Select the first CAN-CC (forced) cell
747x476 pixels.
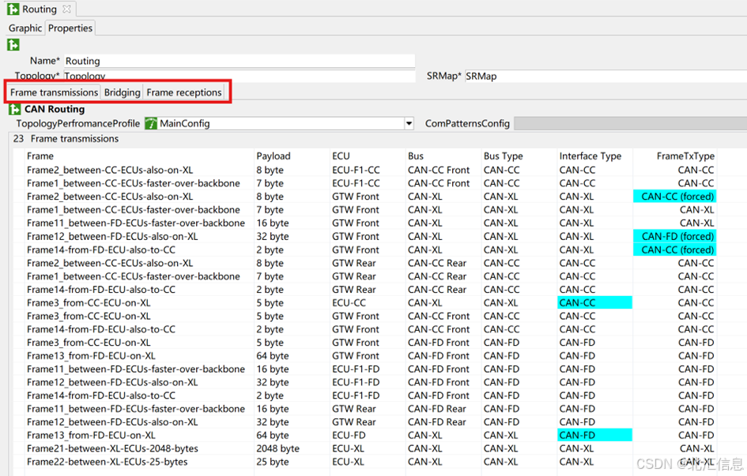point(674,197)
